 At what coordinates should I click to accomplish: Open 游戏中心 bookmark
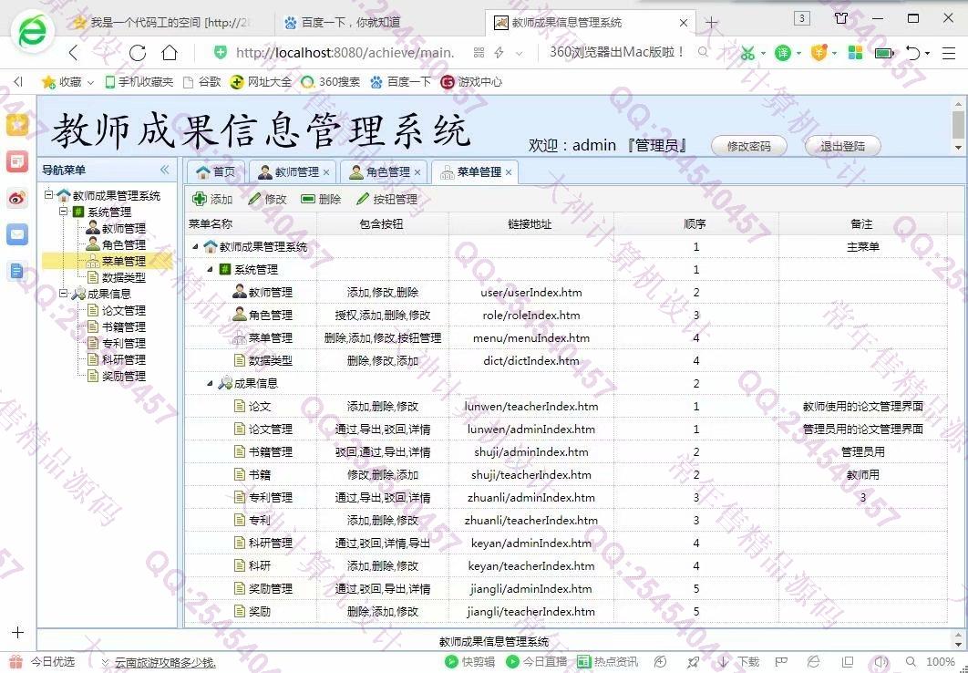pos(471,81)
